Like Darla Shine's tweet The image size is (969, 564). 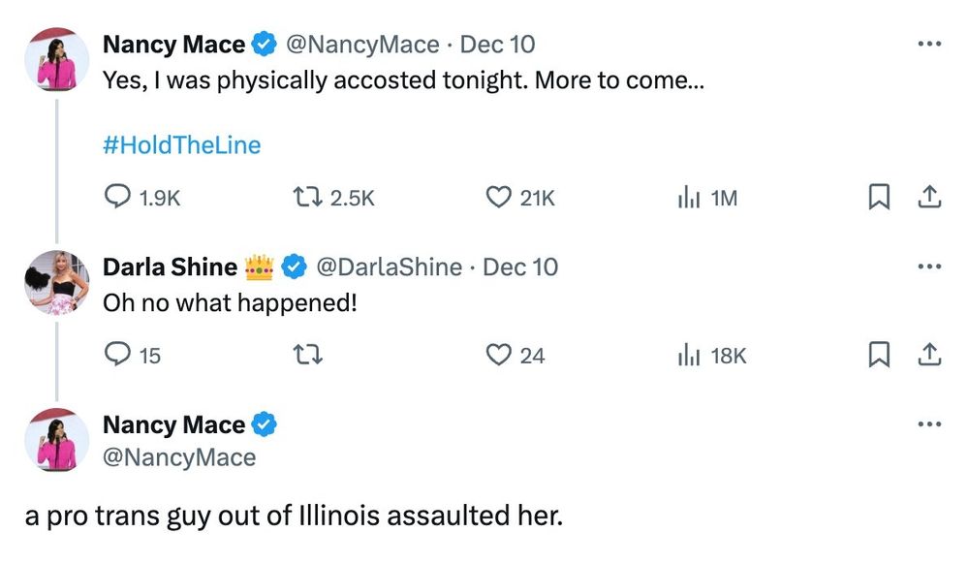coord(498,356)
